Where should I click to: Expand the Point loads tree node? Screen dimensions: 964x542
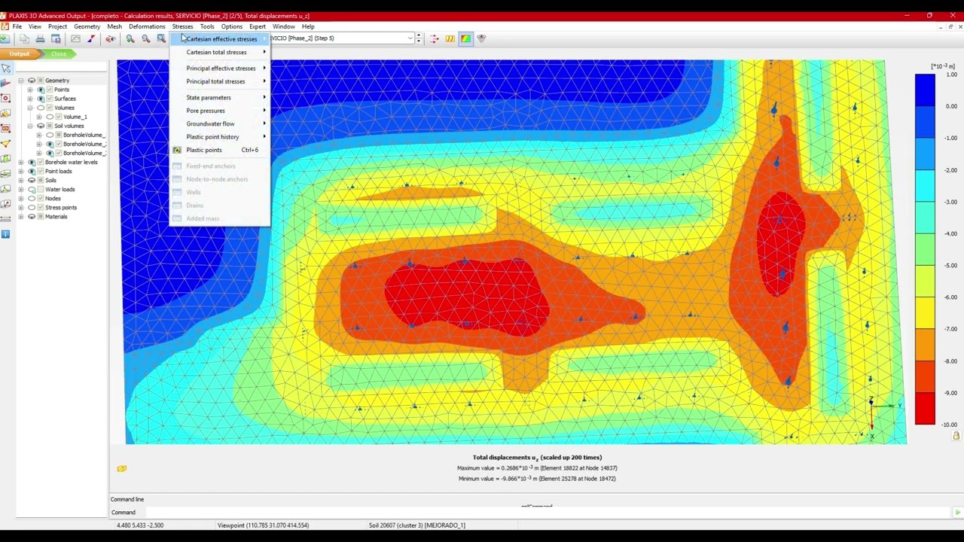coord(21,171)
